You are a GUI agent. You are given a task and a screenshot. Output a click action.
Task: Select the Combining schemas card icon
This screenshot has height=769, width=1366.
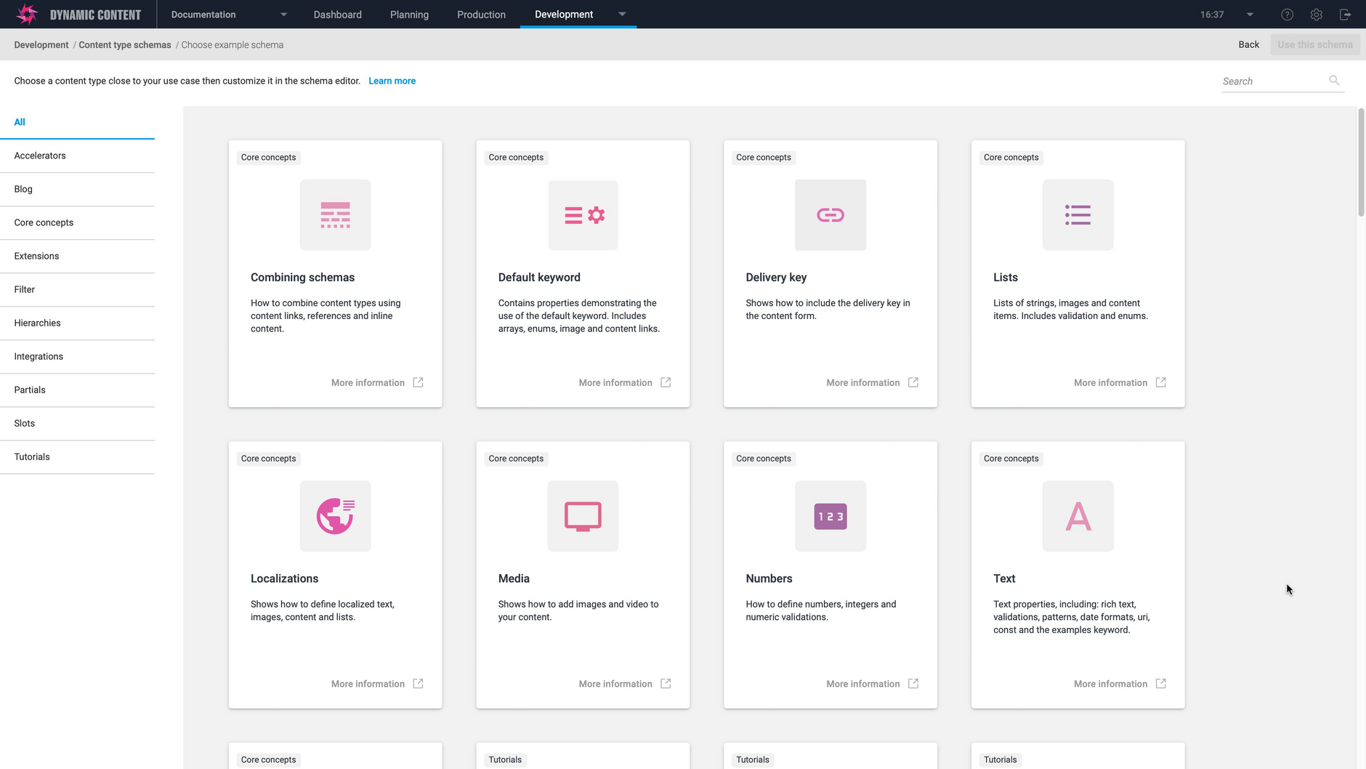335,215
